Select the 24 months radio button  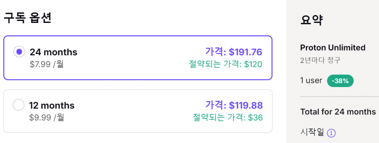tap(19, 52)
